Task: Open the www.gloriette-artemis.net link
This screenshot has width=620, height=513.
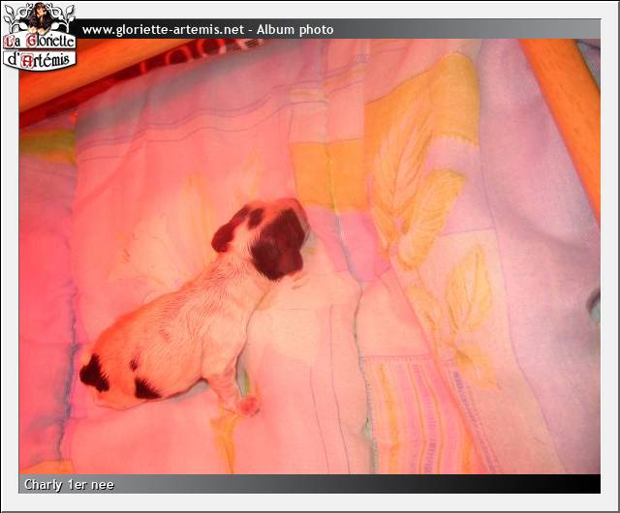Action: [162, 30]
